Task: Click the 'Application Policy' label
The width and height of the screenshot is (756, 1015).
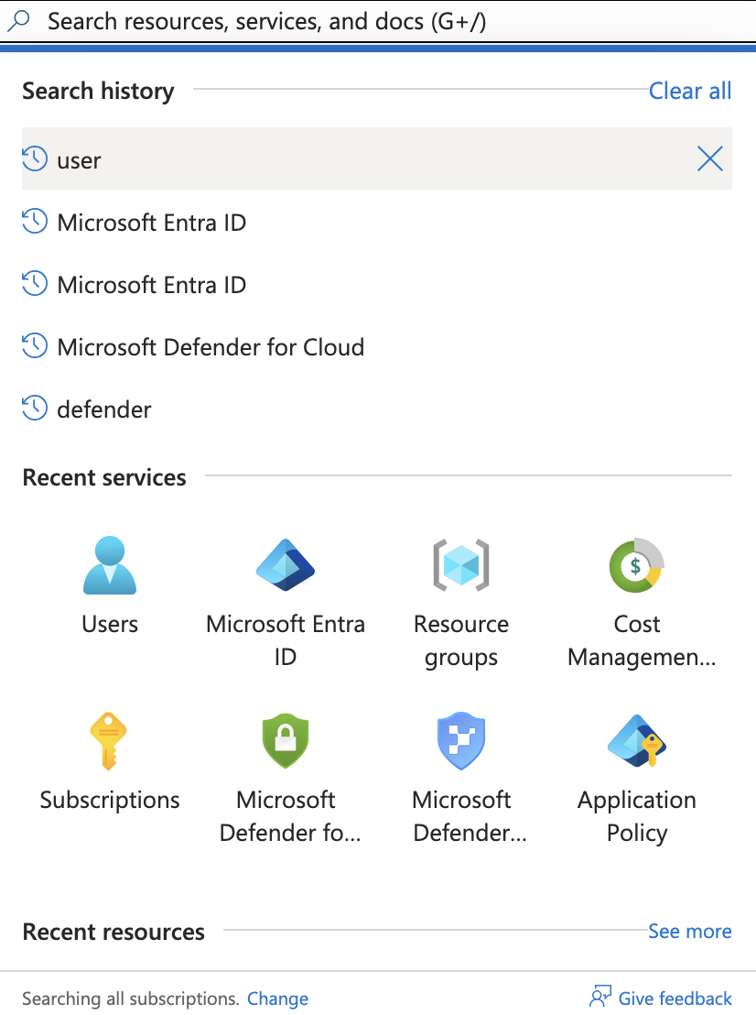Action: click(x=637, y=817)
